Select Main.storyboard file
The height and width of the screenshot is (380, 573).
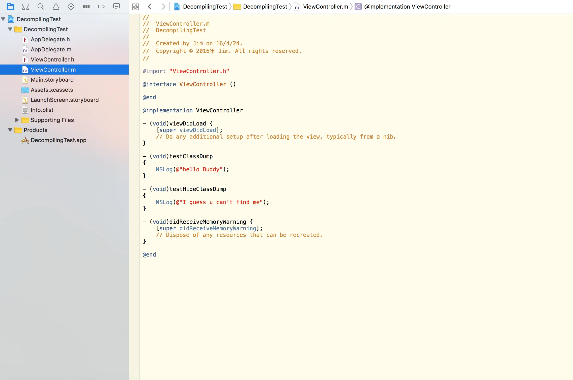pos(52,80)
